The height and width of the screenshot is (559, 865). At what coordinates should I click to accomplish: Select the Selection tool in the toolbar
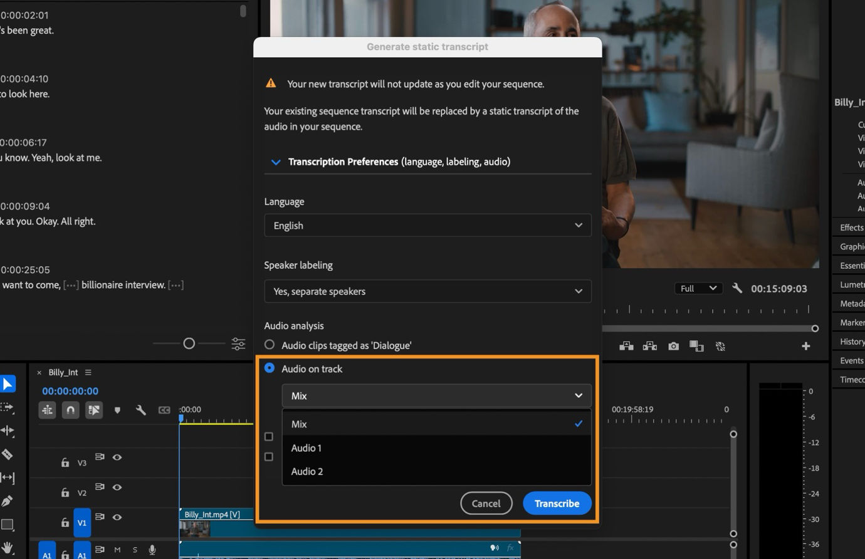(8, 383)
